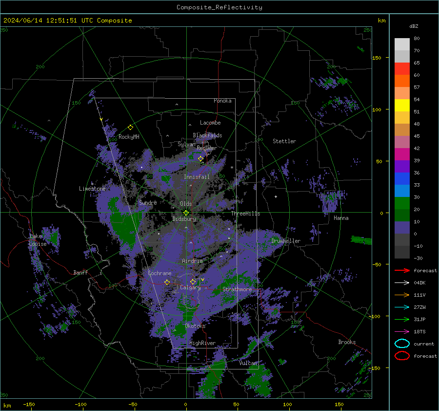Click the -30 value on dBZ scale
This screenshot has width=439, height=411.
pos(418,258)
